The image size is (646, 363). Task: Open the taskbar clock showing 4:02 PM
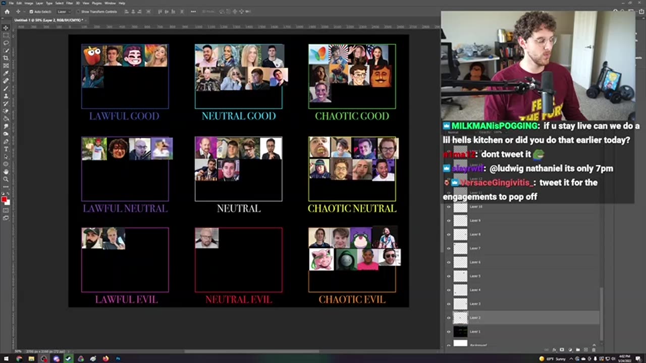pyautogui.click(x=625, y=359)
